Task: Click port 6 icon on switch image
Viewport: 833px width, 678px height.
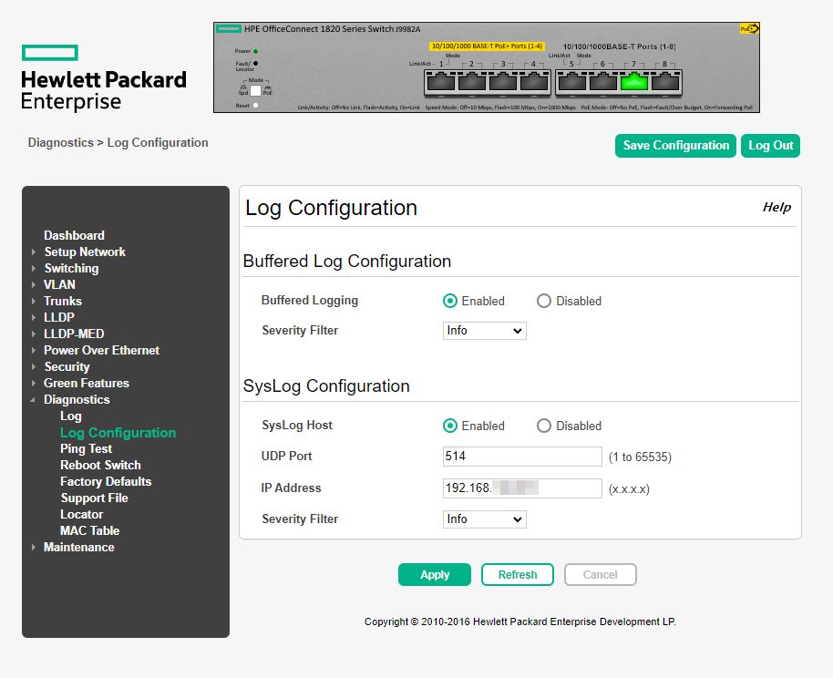Action: pos(603,82)
